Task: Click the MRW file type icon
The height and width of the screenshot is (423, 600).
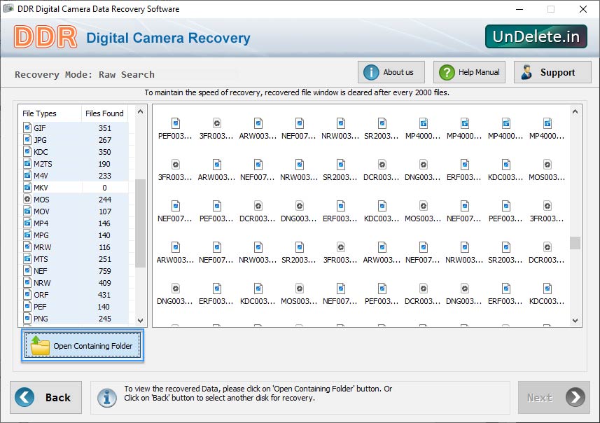Action: coord(27,247)
